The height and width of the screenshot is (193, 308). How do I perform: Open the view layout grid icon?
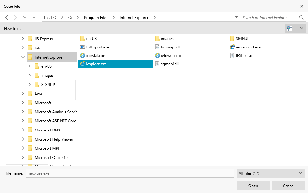tap(289, 28)
